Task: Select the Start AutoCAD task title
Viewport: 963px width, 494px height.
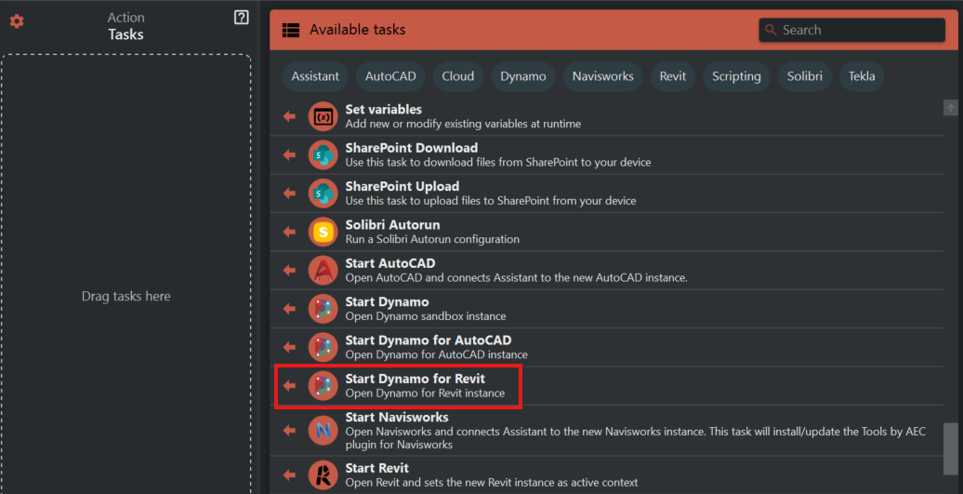Action: [x=390, y=263]
